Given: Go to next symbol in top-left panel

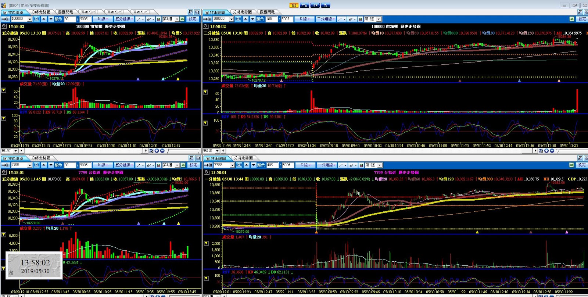Looking at the screenshot, I should (51, 19).
